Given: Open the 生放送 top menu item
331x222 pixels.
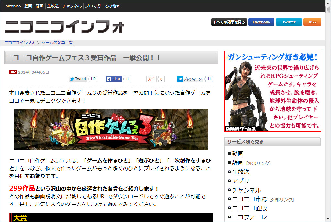Looking at the screenshot, I should click(53, 6).
